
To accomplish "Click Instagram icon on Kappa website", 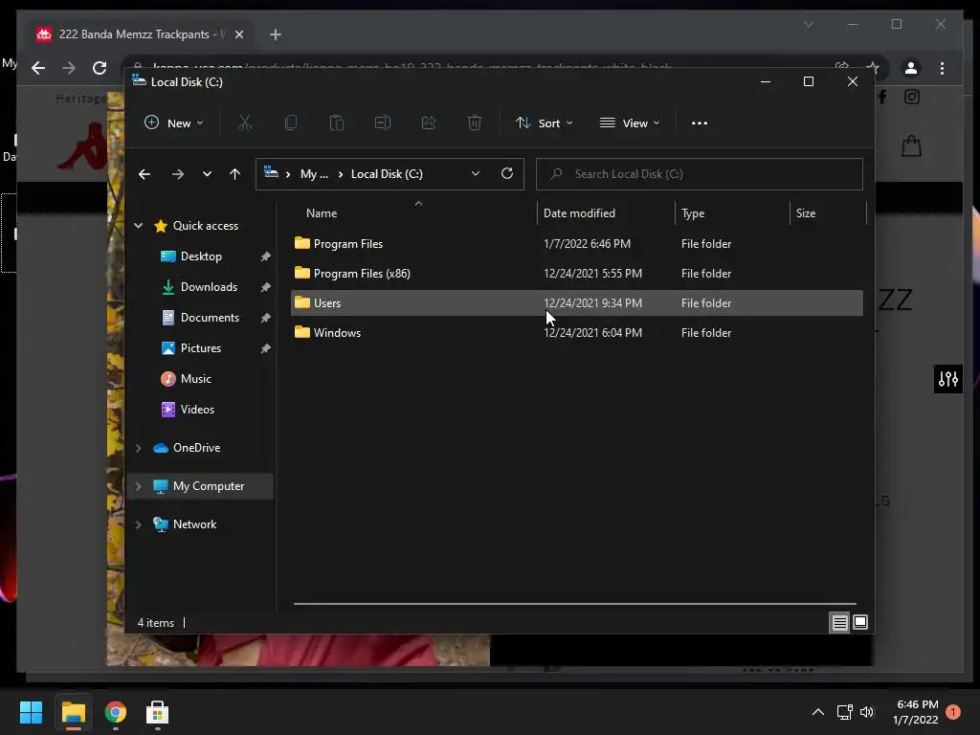I will click(912, 97).
